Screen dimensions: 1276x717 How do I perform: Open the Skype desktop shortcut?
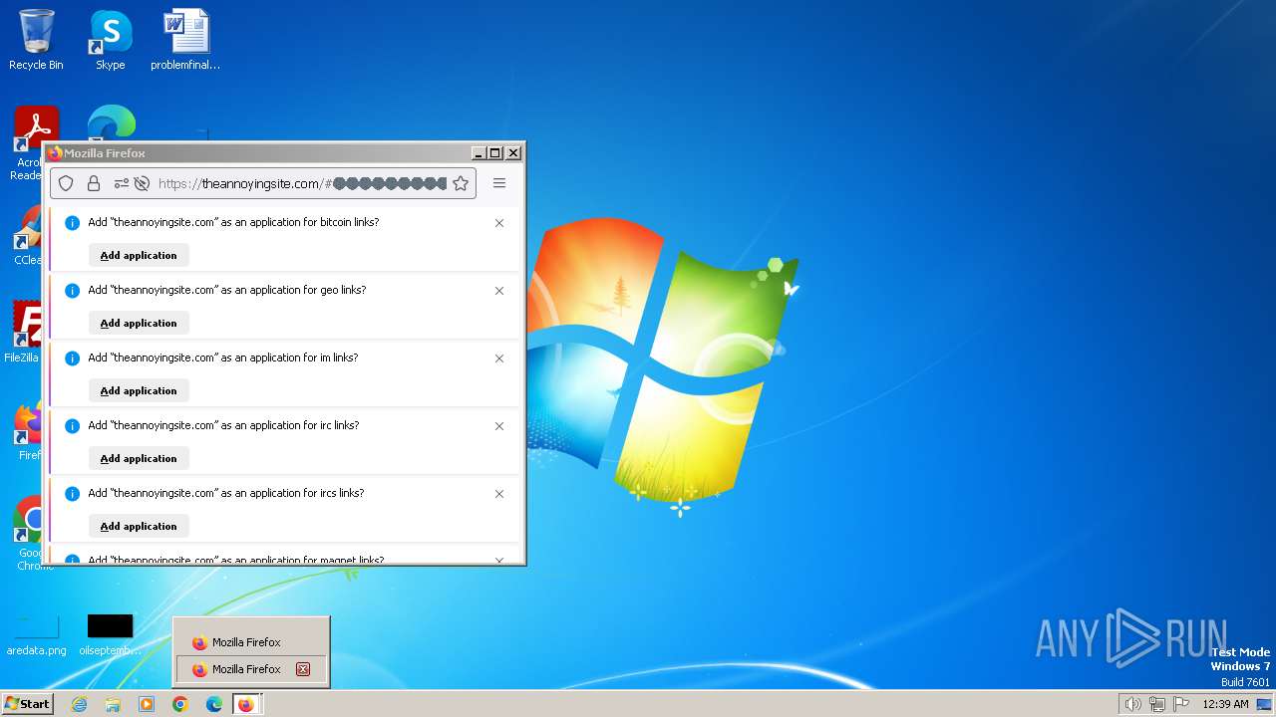111,40
